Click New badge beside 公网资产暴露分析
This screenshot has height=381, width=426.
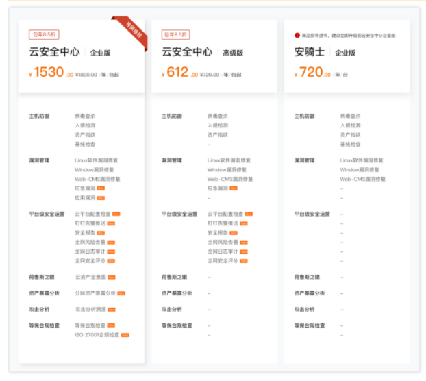(x=121, y=293)
